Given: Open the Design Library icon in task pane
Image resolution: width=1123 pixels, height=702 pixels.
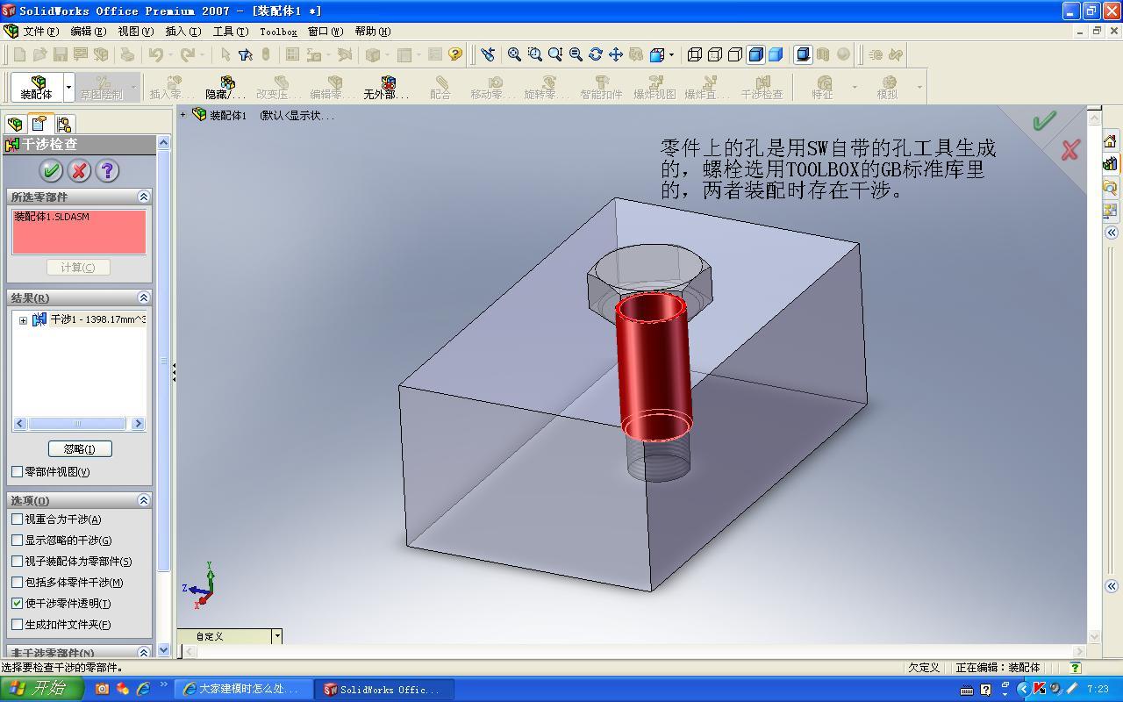Looking at the screenshot, I should (1110, 163).
